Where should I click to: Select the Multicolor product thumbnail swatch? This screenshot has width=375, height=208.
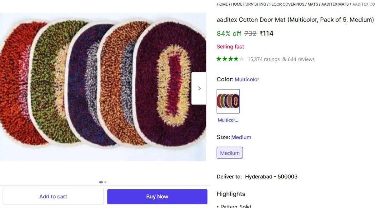pyautogui.click(x=228, y=101)
